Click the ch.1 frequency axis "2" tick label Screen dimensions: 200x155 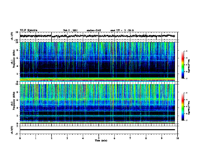pos(17,74)
